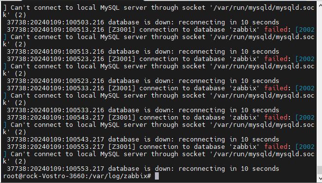This screenshot has width=322, height=183.
Task: Click the last k' (2) wrapped line
Action: [x=15, y=162]
